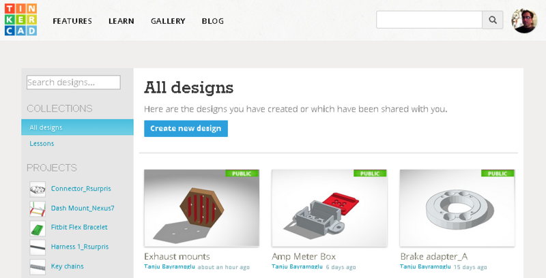Click the magnifier search button
The image size is (546, 278).
(493, 20)
